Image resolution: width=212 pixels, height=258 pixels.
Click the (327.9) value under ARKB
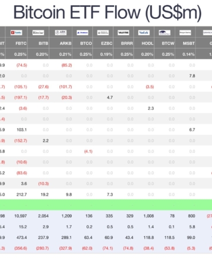tap(65, 248)
